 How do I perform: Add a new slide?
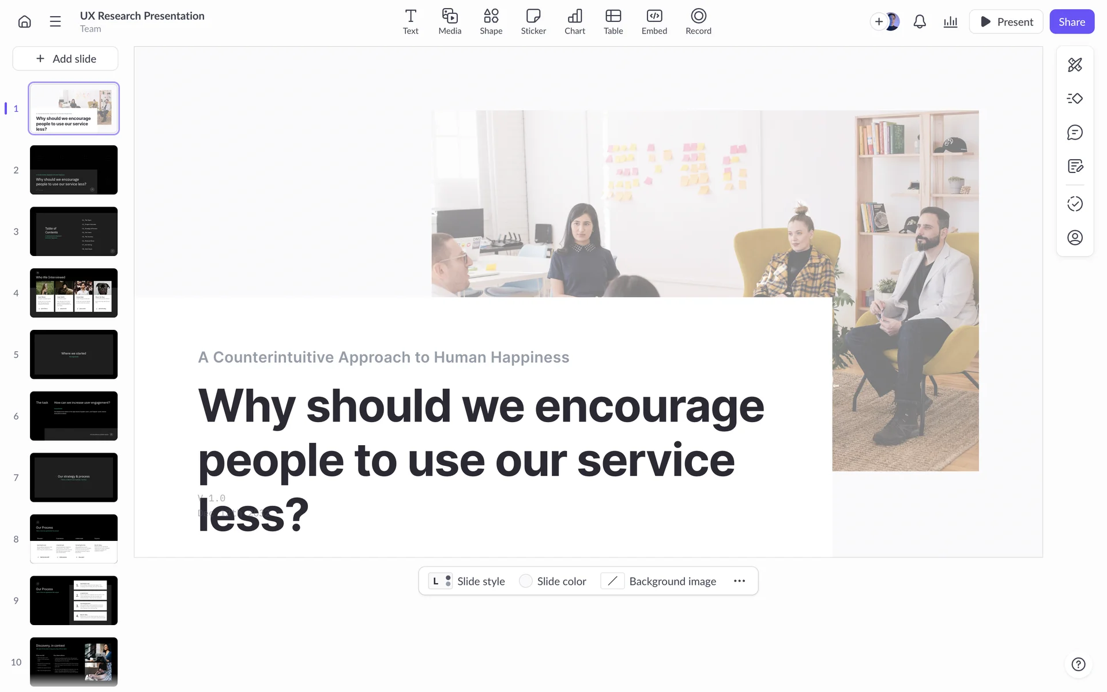pos(66,59)
